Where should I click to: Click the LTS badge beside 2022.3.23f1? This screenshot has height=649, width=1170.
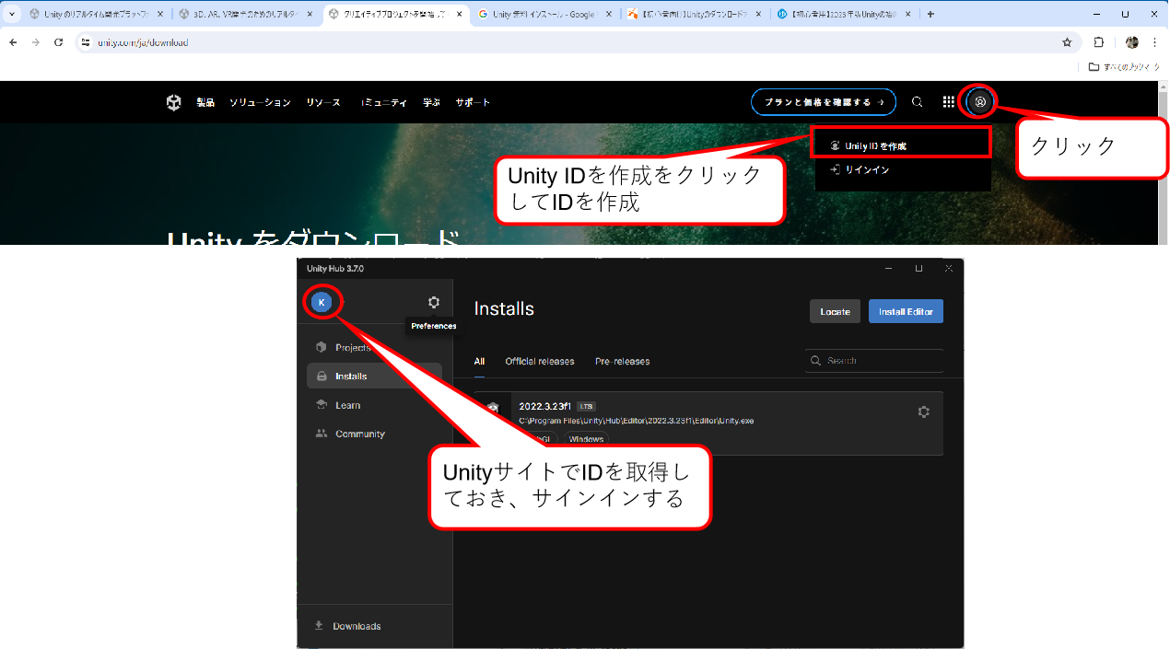pyautogui.click(x=587, y=406)
